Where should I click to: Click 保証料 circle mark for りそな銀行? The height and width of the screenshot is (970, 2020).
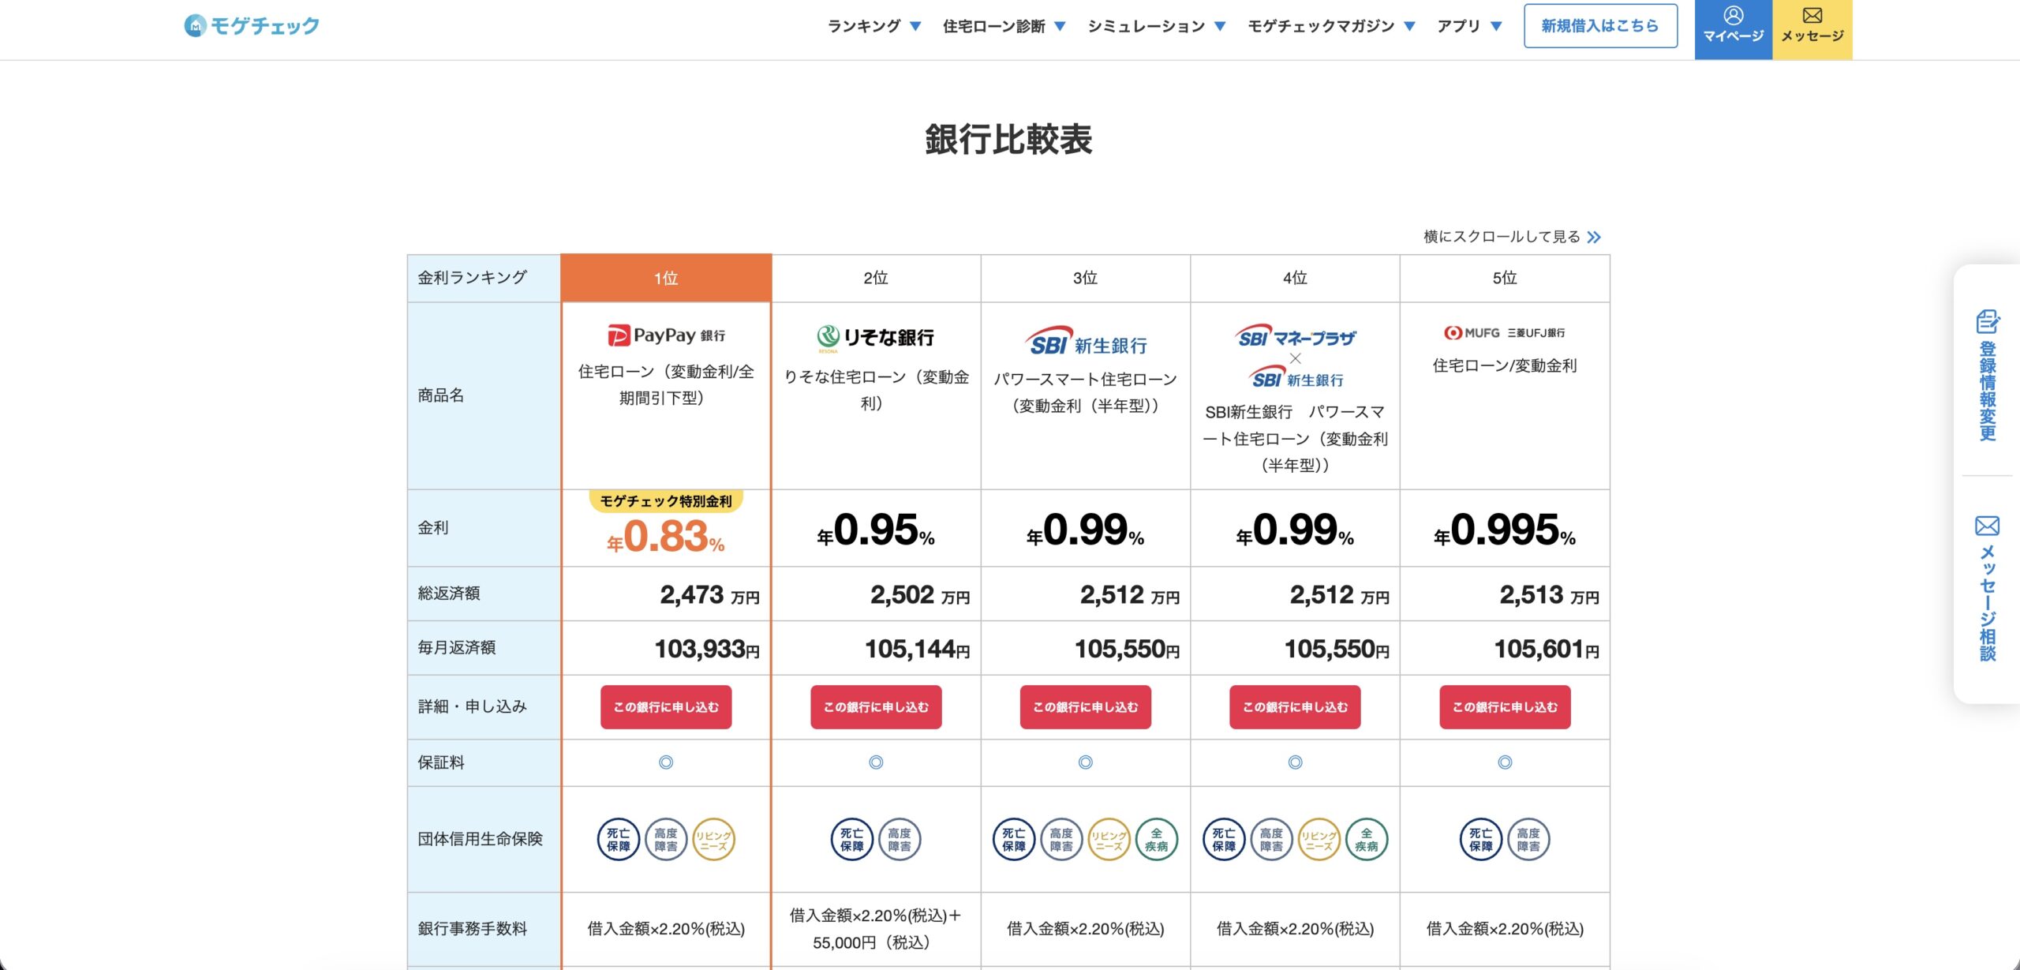[x=876, y=762]
